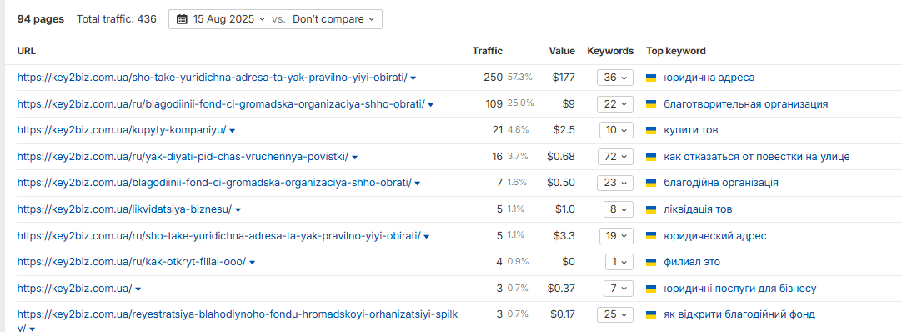Click arrow next to likvidatsiya-biznesu URL

click(x=238, y=210)
